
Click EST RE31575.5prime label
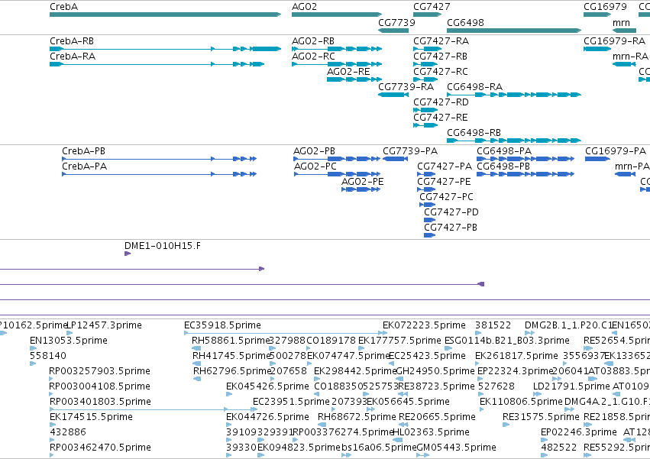pyautogui.click(x=541, y=417)
